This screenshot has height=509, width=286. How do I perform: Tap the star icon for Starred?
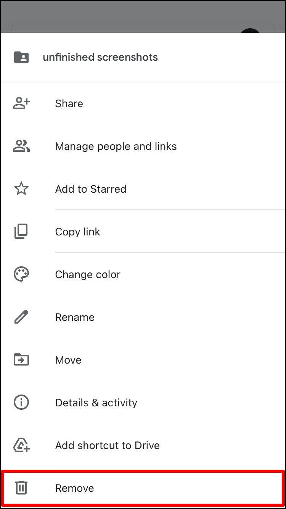pos(21,189)
